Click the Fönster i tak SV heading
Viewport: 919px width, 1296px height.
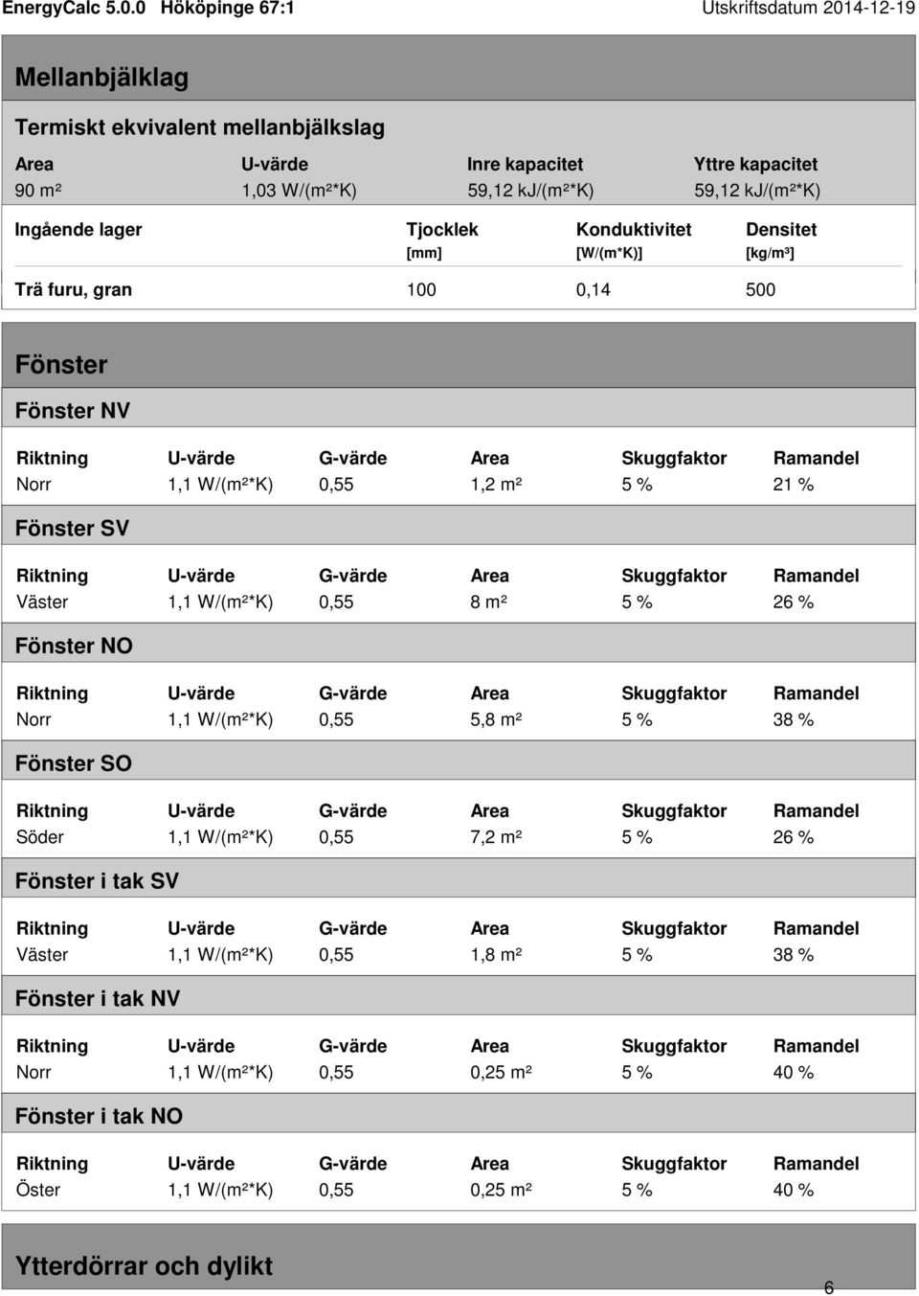pos(97,880)
